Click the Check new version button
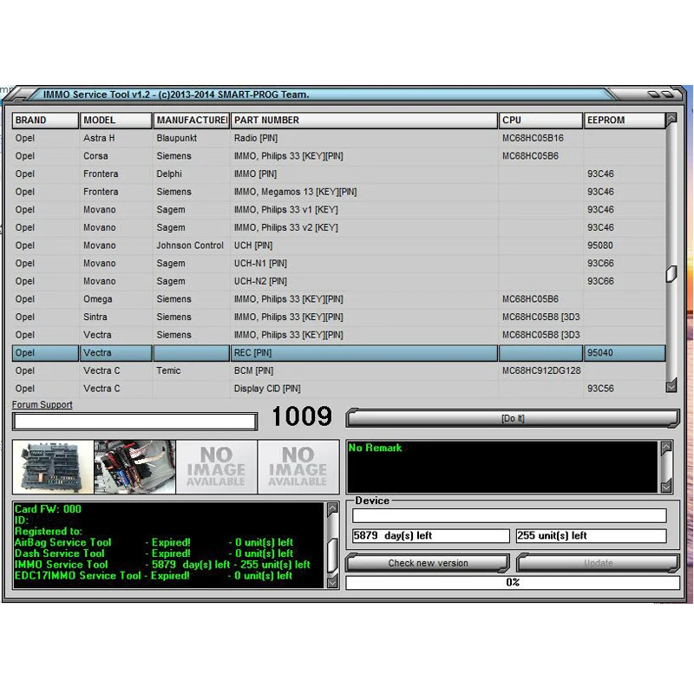 pos(428,563)
